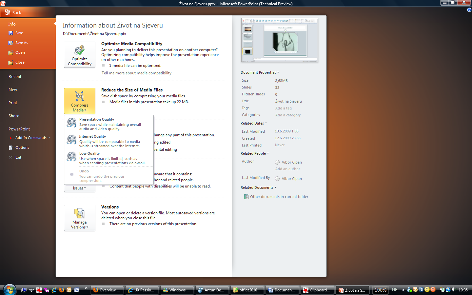Viewport: 472px width, 295px height.
Task: Click the Optimize Compatibility button
Action: [x=80, y=55]
